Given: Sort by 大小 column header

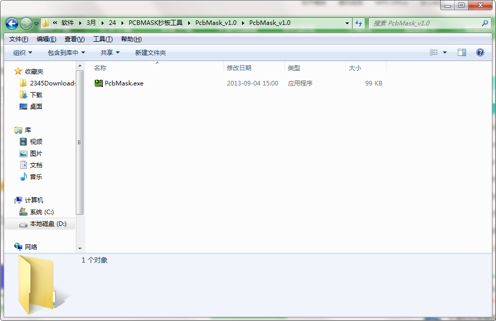Looking at the screenshot, I should (x=355, y=68).
